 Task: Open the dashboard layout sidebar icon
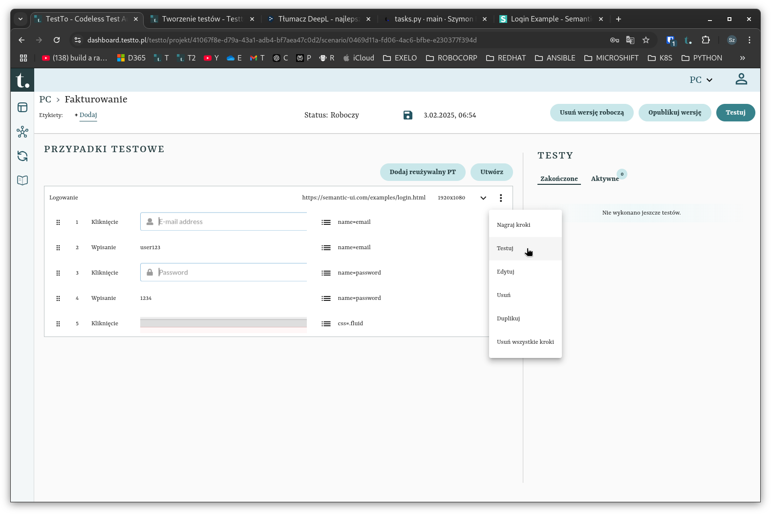click(x=22, y=107)
